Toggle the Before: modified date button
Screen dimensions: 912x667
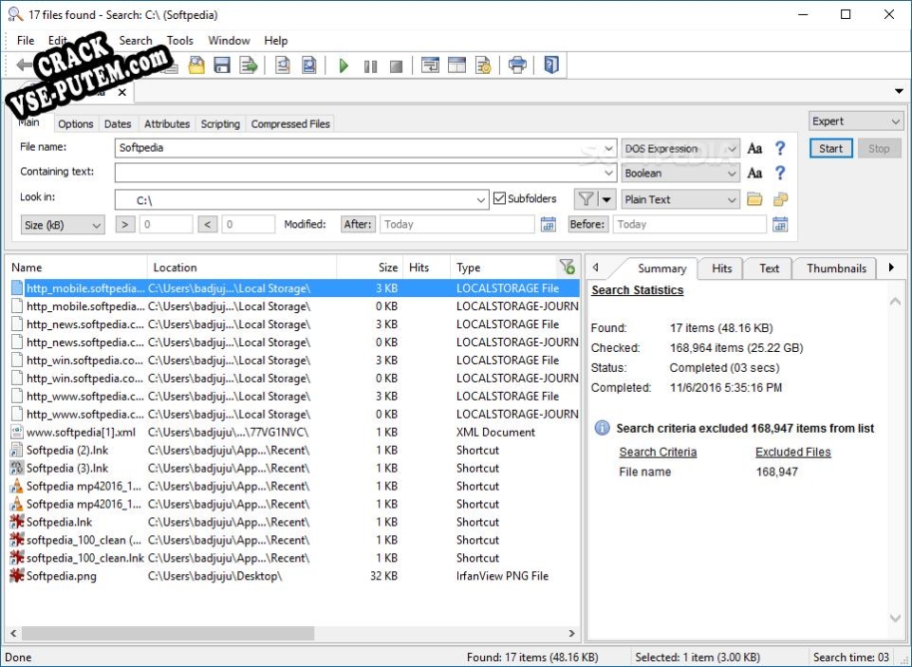(588, 224)
